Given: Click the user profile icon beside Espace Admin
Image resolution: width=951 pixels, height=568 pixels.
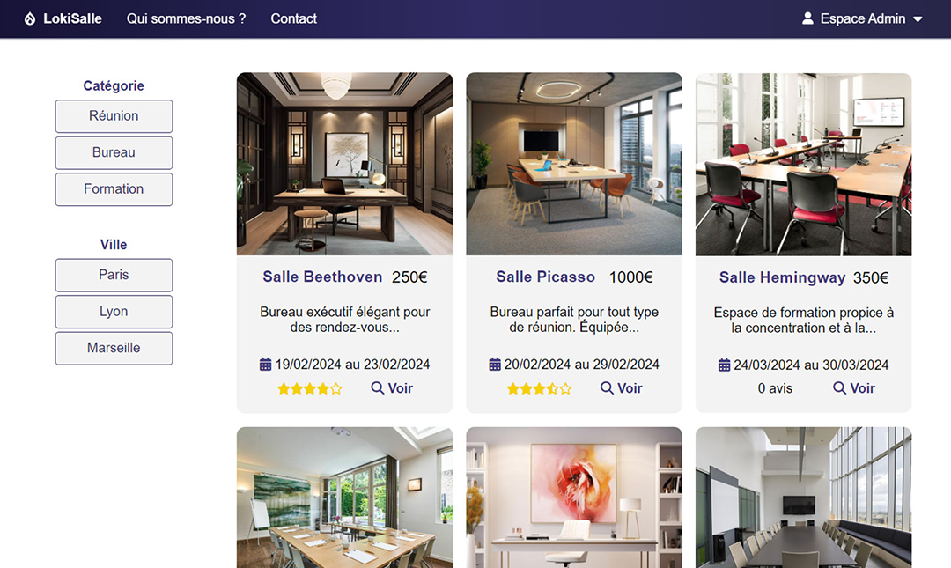Looking at the screenshot, I should point(807,18).
